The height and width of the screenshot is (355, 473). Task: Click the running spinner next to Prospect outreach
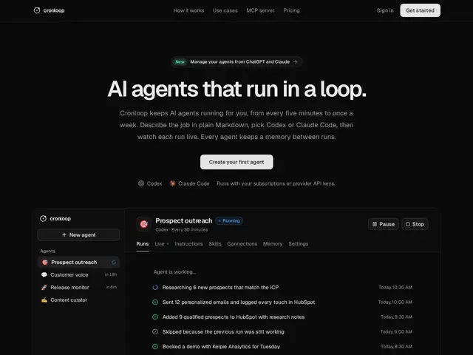tap(114, 263)
